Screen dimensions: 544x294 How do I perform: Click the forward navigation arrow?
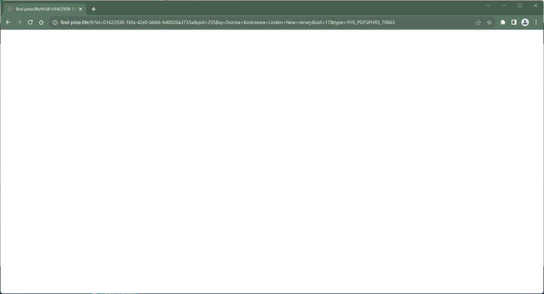tap(19, 22)
